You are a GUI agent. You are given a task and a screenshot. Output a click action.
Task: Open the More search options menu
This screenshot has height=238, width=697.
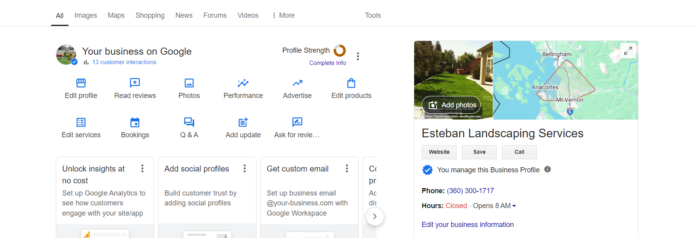coord(283,15)
